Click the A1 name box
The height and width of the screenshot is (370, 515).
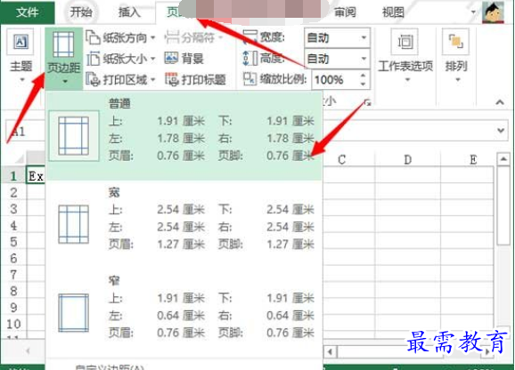tap(25, 132)
